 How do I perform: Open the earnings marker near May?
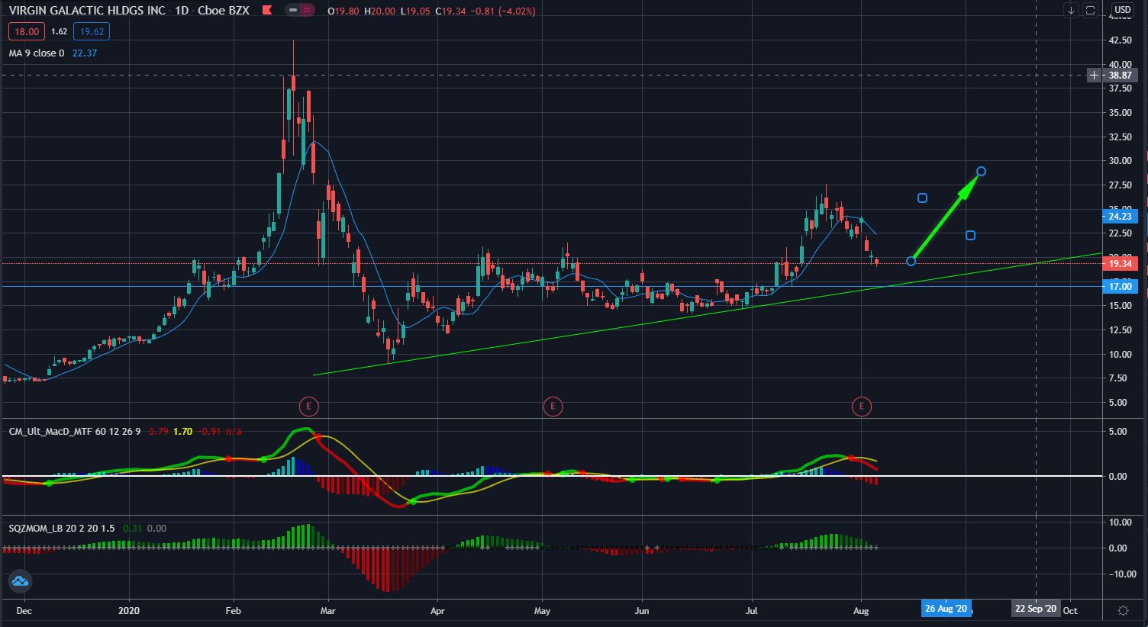click(553, 407)
